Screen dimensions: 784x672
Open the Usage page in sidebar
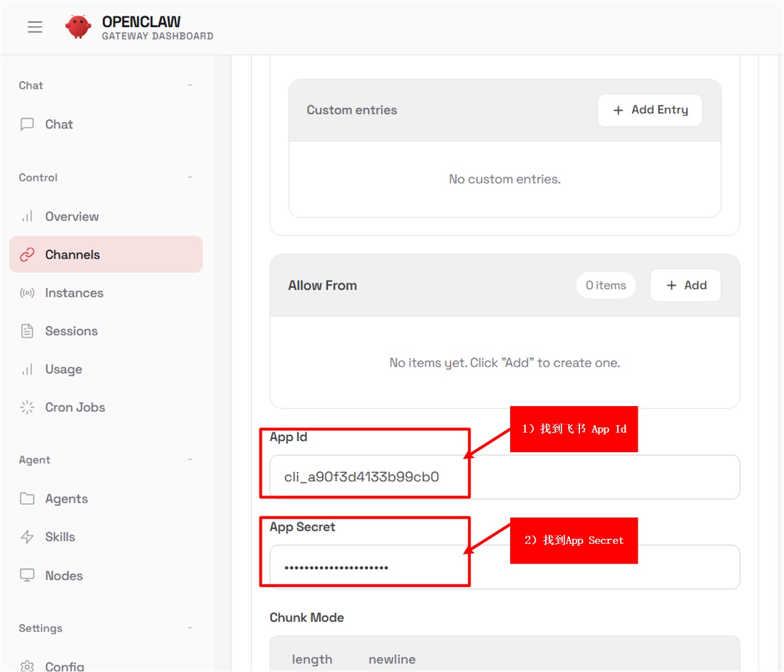click(63, 369)
